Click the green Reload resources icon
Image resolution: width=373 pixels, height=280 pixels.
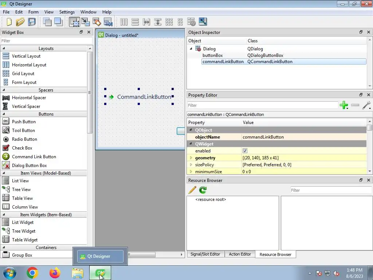coord(203,190)
